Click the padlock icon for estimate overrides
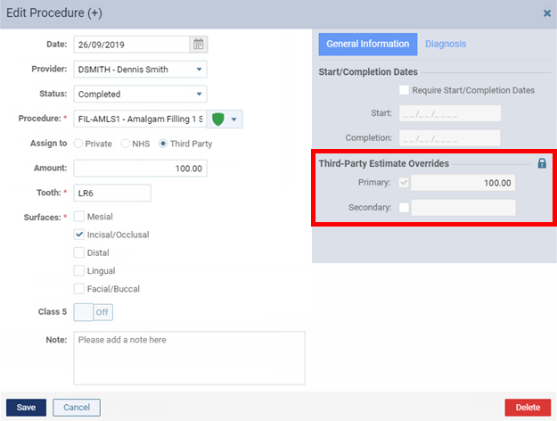This screenshot has height=421, width=557. coord(542,163)
